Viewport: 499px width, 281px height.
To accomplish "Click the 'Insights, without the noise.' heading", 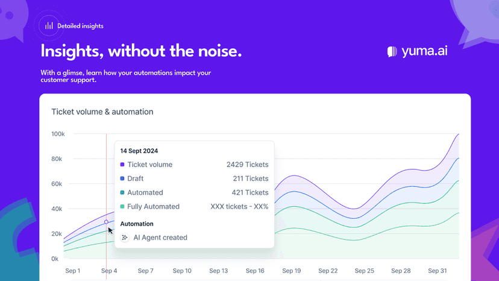I will 141,51.
